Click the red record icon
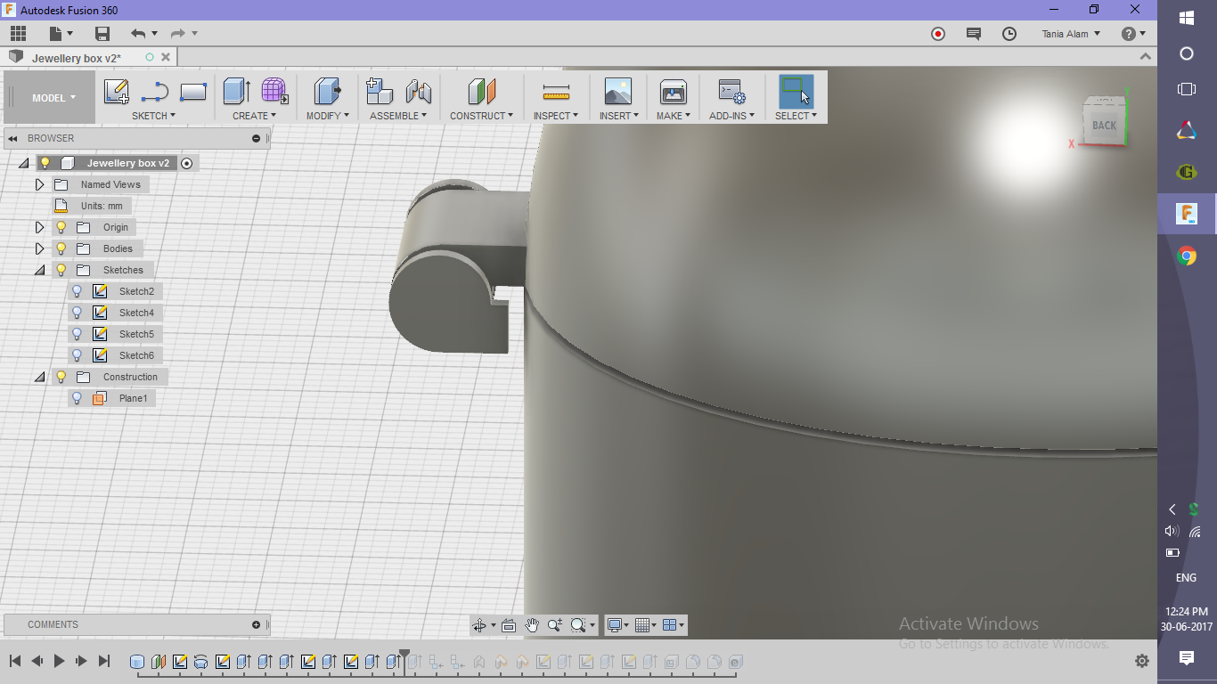This screenshot has height=684, width=1217. tap(938, 34)
